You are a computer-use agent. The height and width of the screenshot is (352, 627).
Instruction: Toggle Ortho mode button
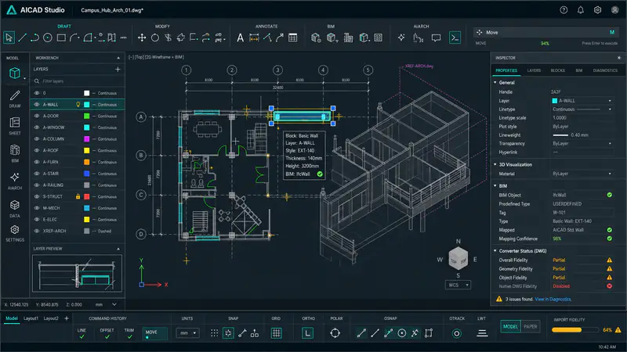[307, 333]
